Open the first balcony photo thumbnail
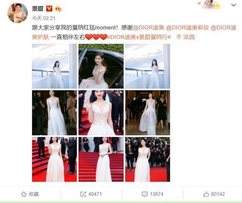 (x=54, y=66)
